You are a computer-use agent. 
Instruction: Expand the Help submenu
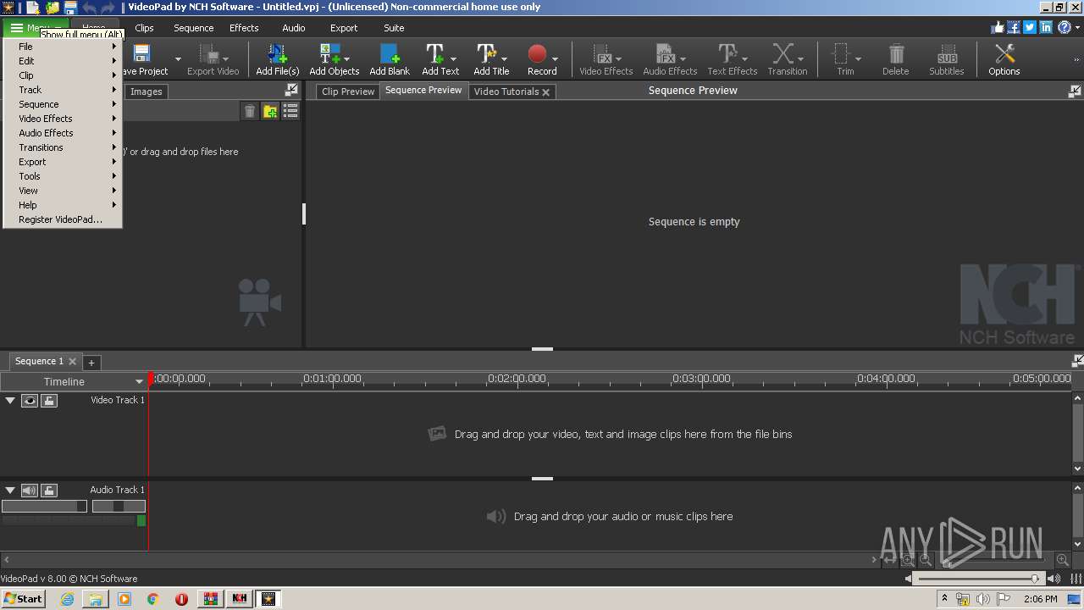[x=64, y=205]
